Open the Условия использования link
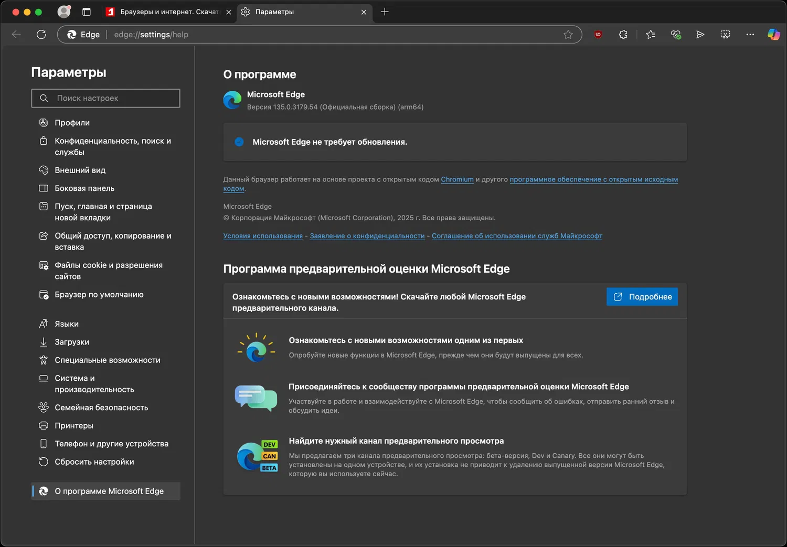 coord(263,236)
